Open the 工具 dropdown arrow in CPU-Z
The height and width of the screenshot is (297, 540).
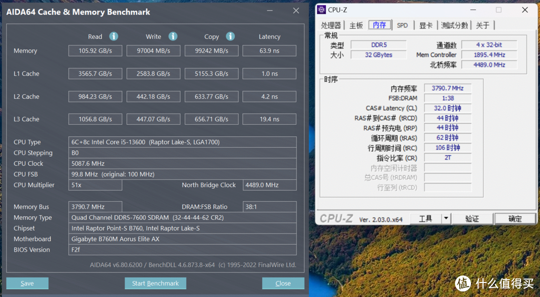tap(446, 218)
